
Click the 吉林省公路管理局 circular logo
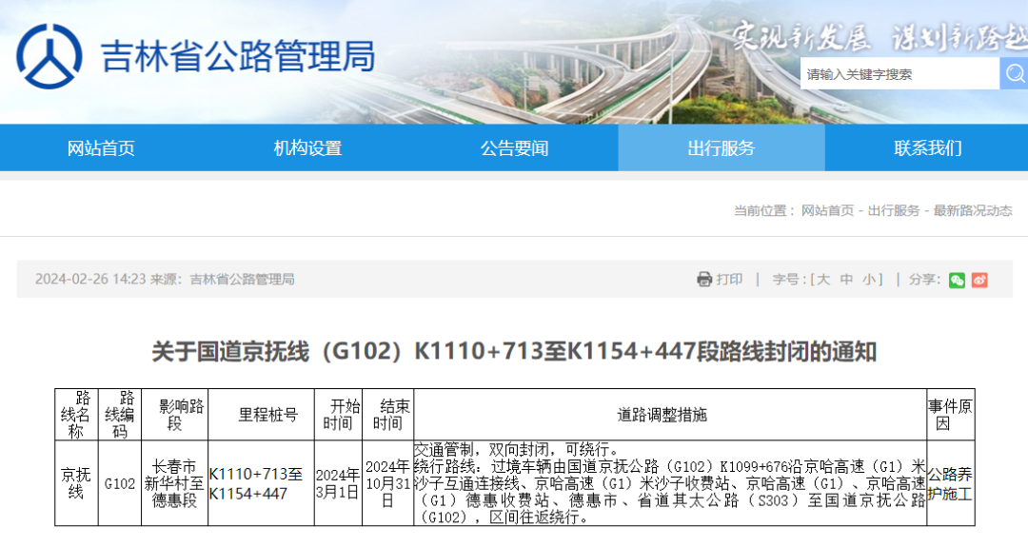pos(49,55)
